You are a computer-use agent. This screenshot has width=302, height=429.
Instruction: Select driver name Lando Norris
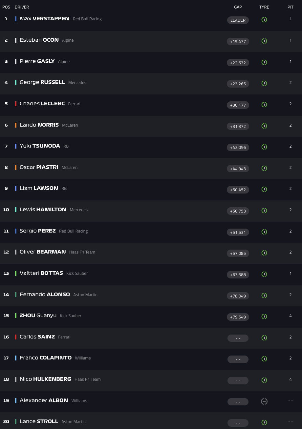39,125
